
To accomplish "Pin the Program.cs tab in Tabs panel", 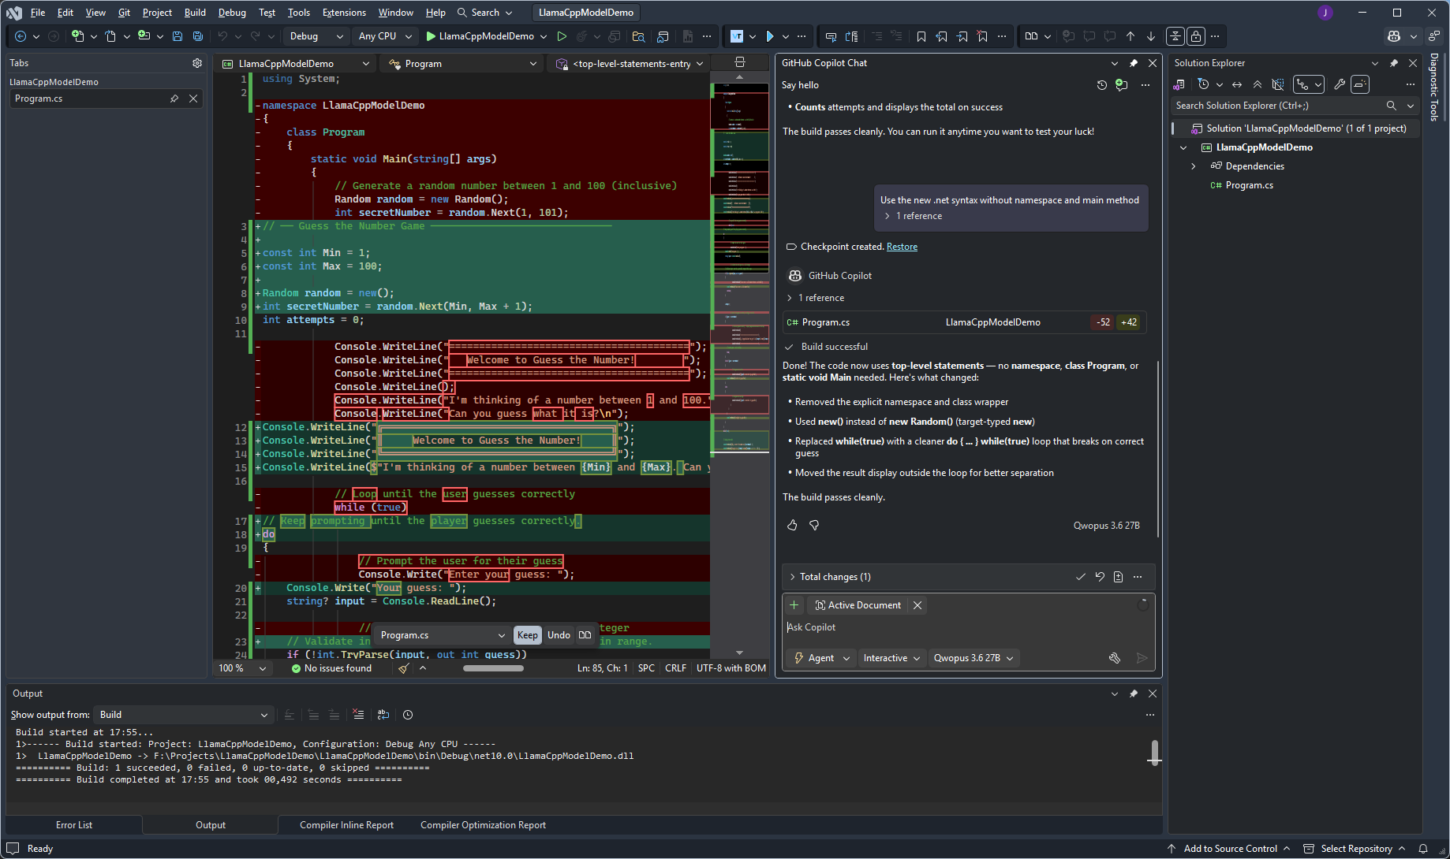I will pos(174,99).
